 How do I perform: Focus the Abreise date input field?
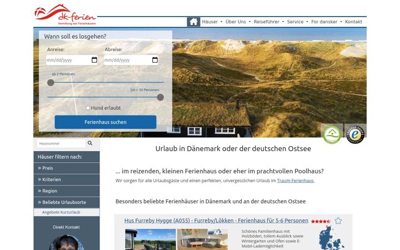tap(131, 60)
